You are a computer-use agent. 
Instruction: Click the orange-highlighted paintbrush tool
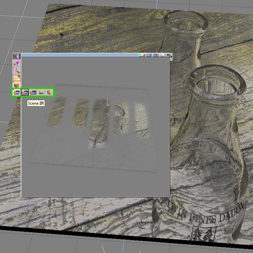click(x=17, y=78)
